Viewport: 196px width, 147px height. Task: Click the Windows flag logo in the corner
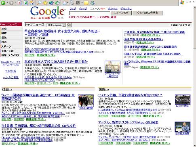pos(182,2)
